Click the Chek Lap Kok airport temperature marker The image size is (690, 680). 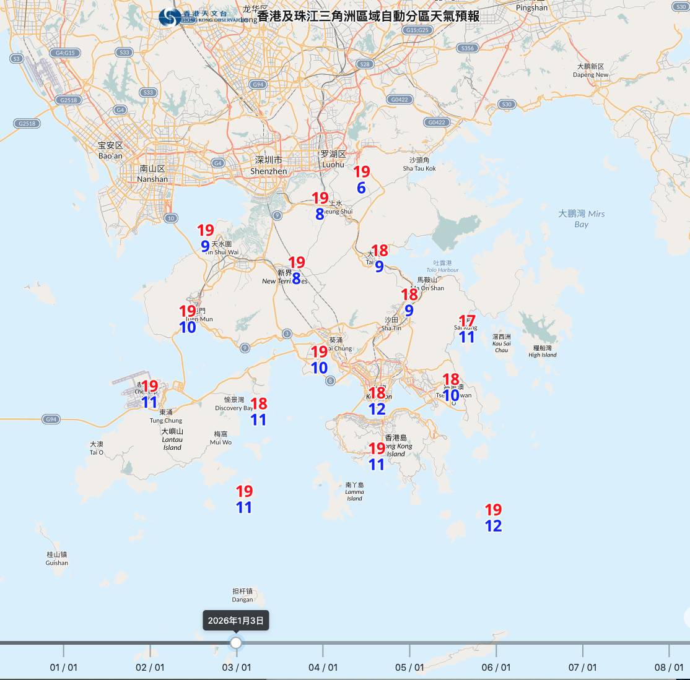149,394
